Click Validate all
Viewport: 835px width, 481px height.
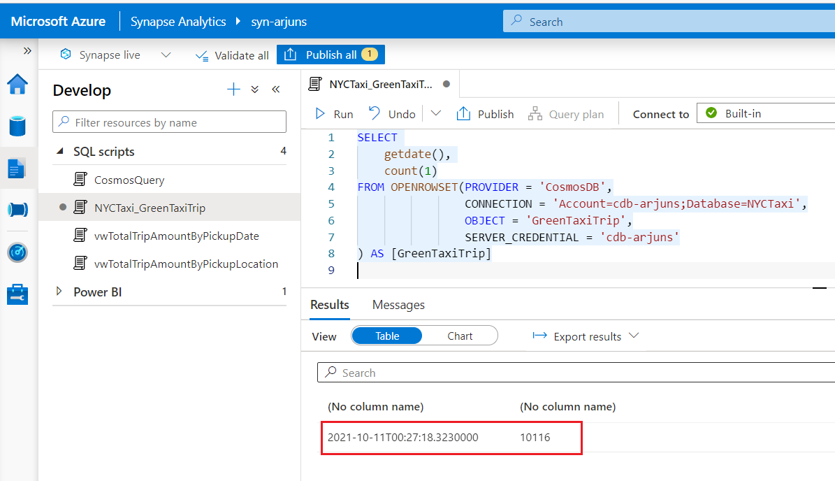pos(232,55)
